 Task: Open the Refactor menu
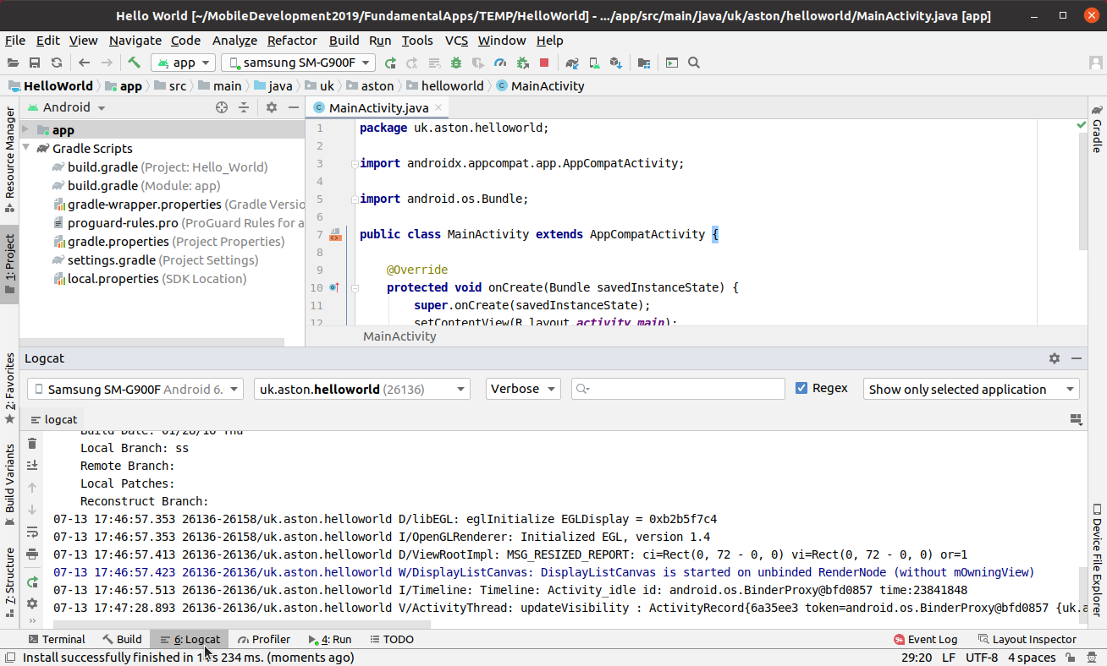292,41
